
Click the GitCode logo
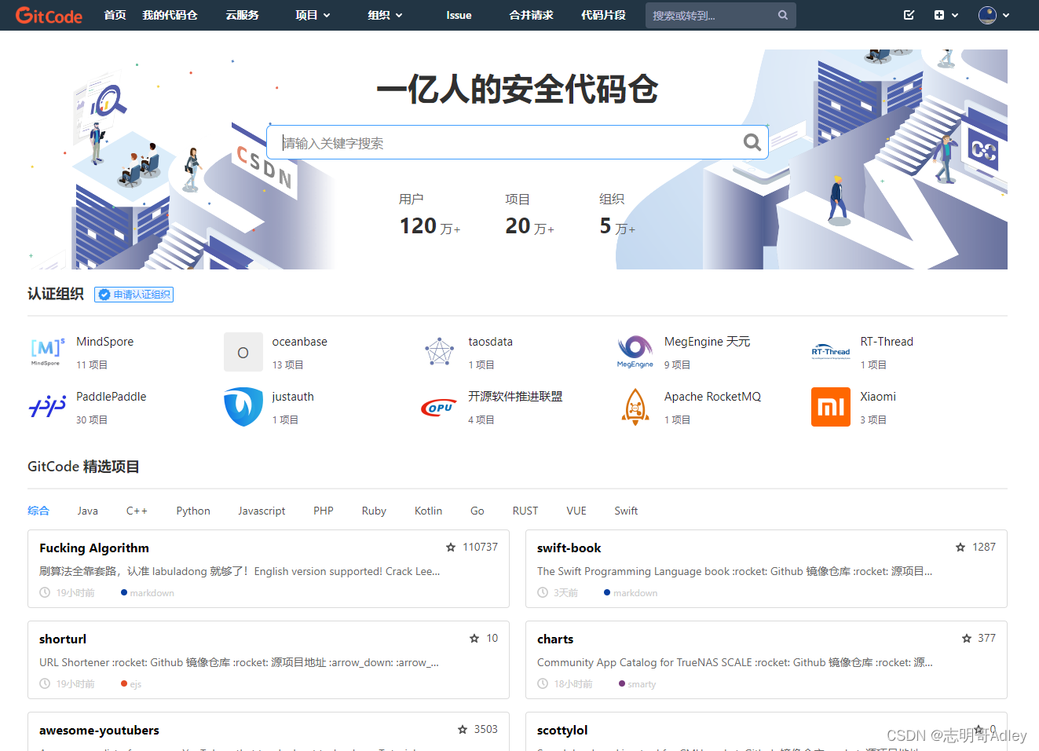tap(49, 15)
